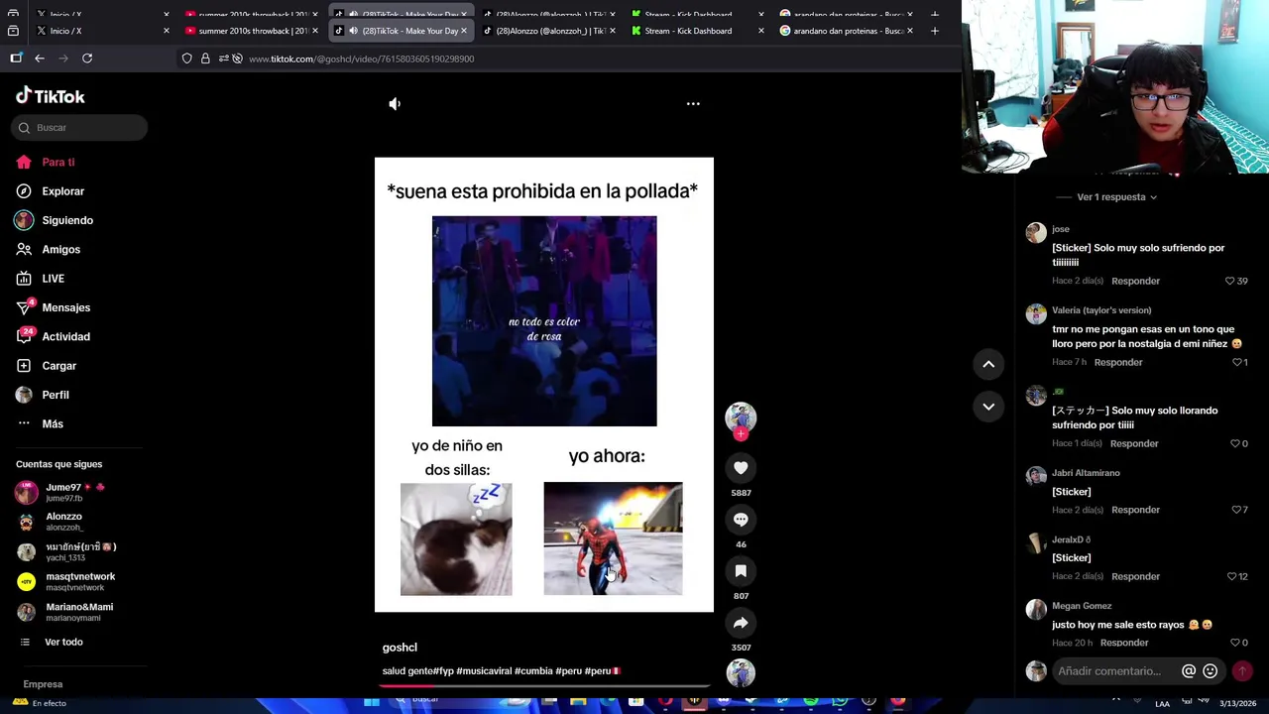Expand Ver 1 respuesta replies

[1117, 197]
